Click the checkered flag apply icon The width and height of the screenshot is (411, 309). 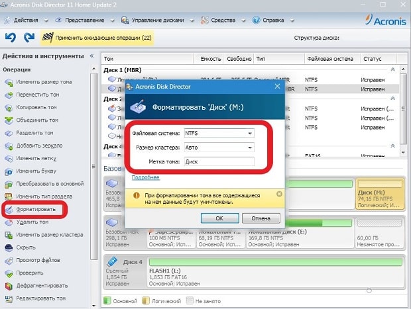click(48, 38)
